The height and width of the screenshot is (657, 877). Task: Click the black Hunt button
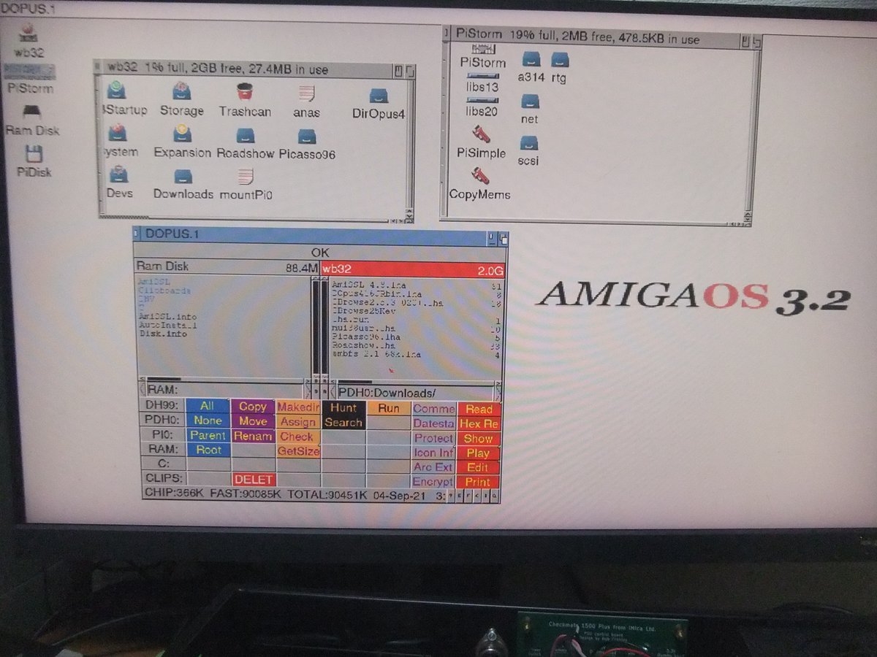(x=343, y=407)
